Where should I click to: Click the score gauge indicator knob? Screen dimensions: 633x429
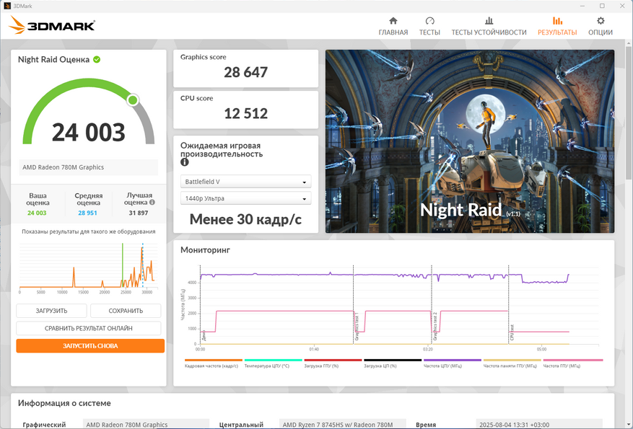tap(133, 99)
